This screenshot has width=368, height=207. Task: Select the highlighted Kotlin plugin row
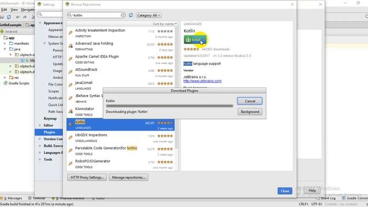tap(121, 125)
